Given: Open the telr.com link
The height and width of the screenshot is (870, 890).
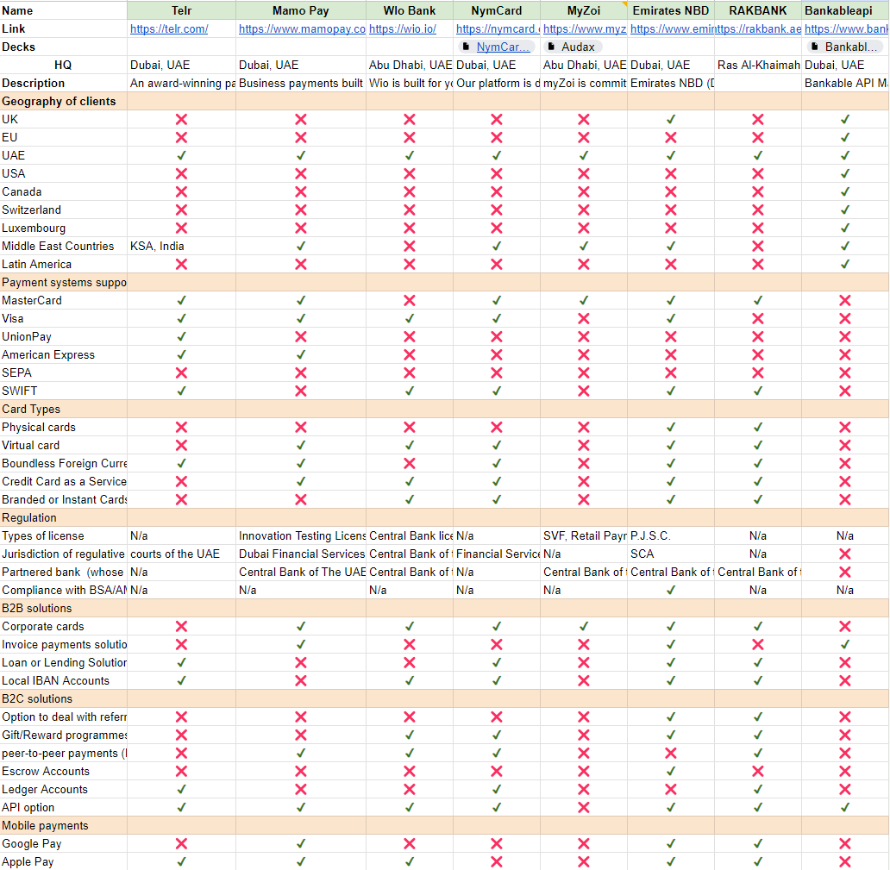Looking at the screenshot, I should pyautogui.click(x=169, y=28).
